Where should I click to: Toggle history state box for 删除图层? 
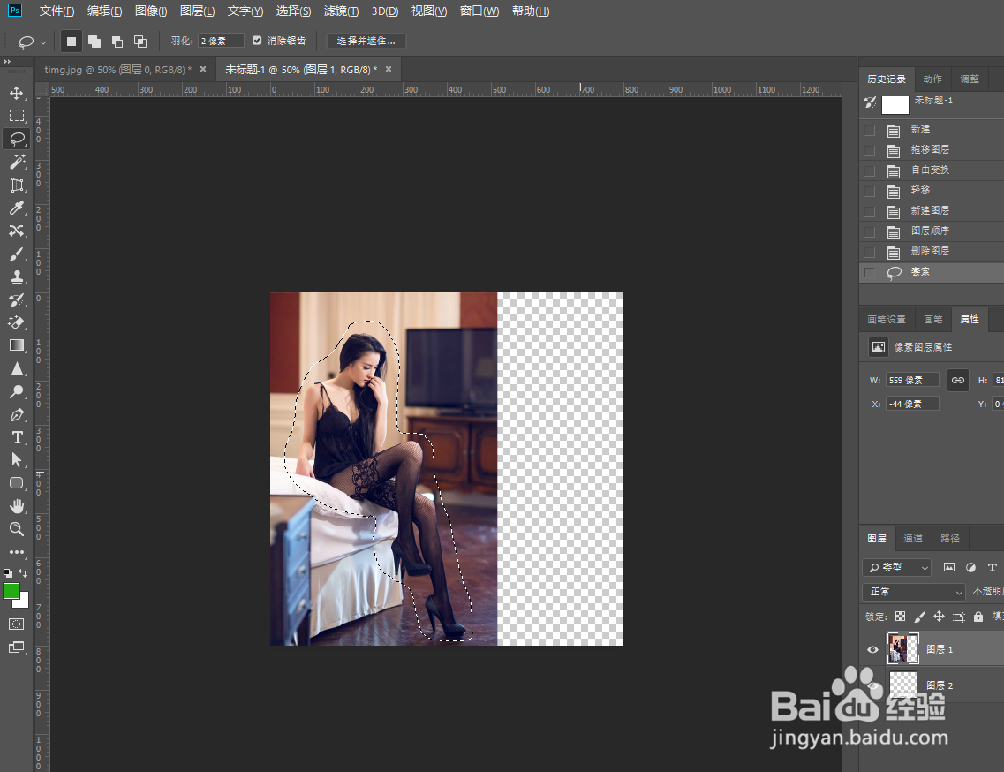point(870,252)
